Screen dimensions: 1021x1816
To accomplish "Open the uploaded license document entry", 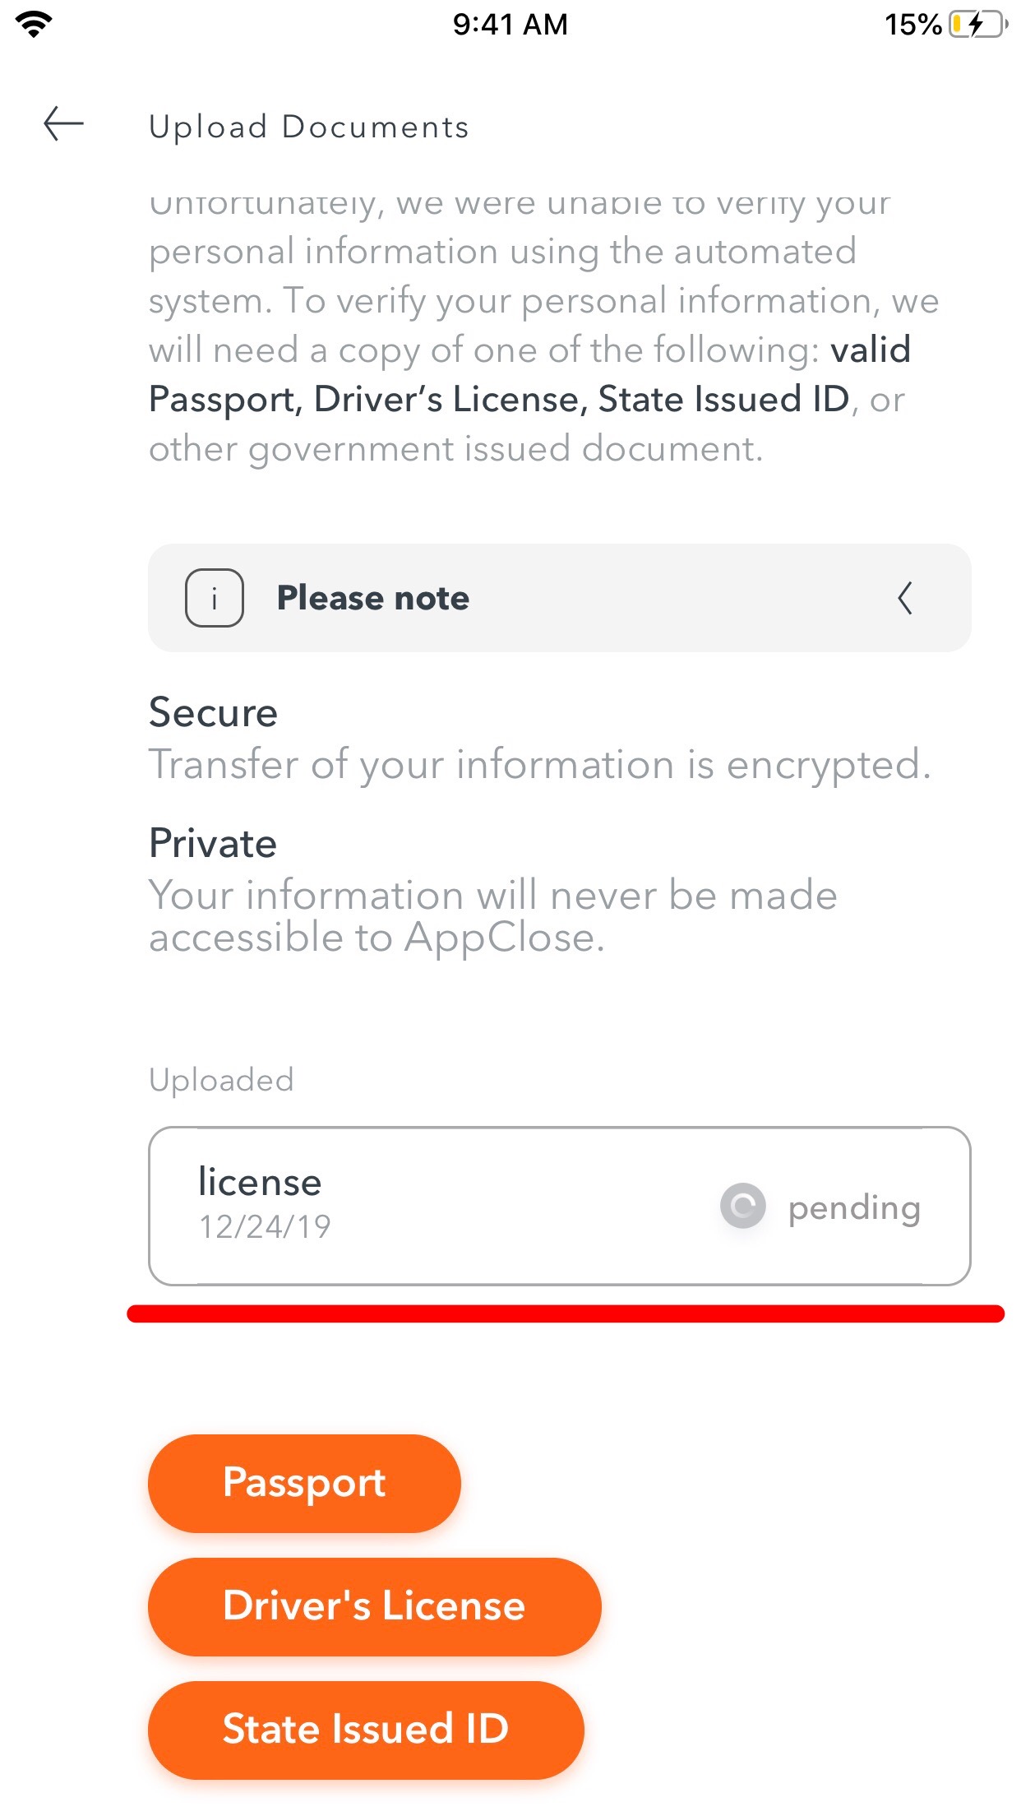I will (x=560, y=1206).
